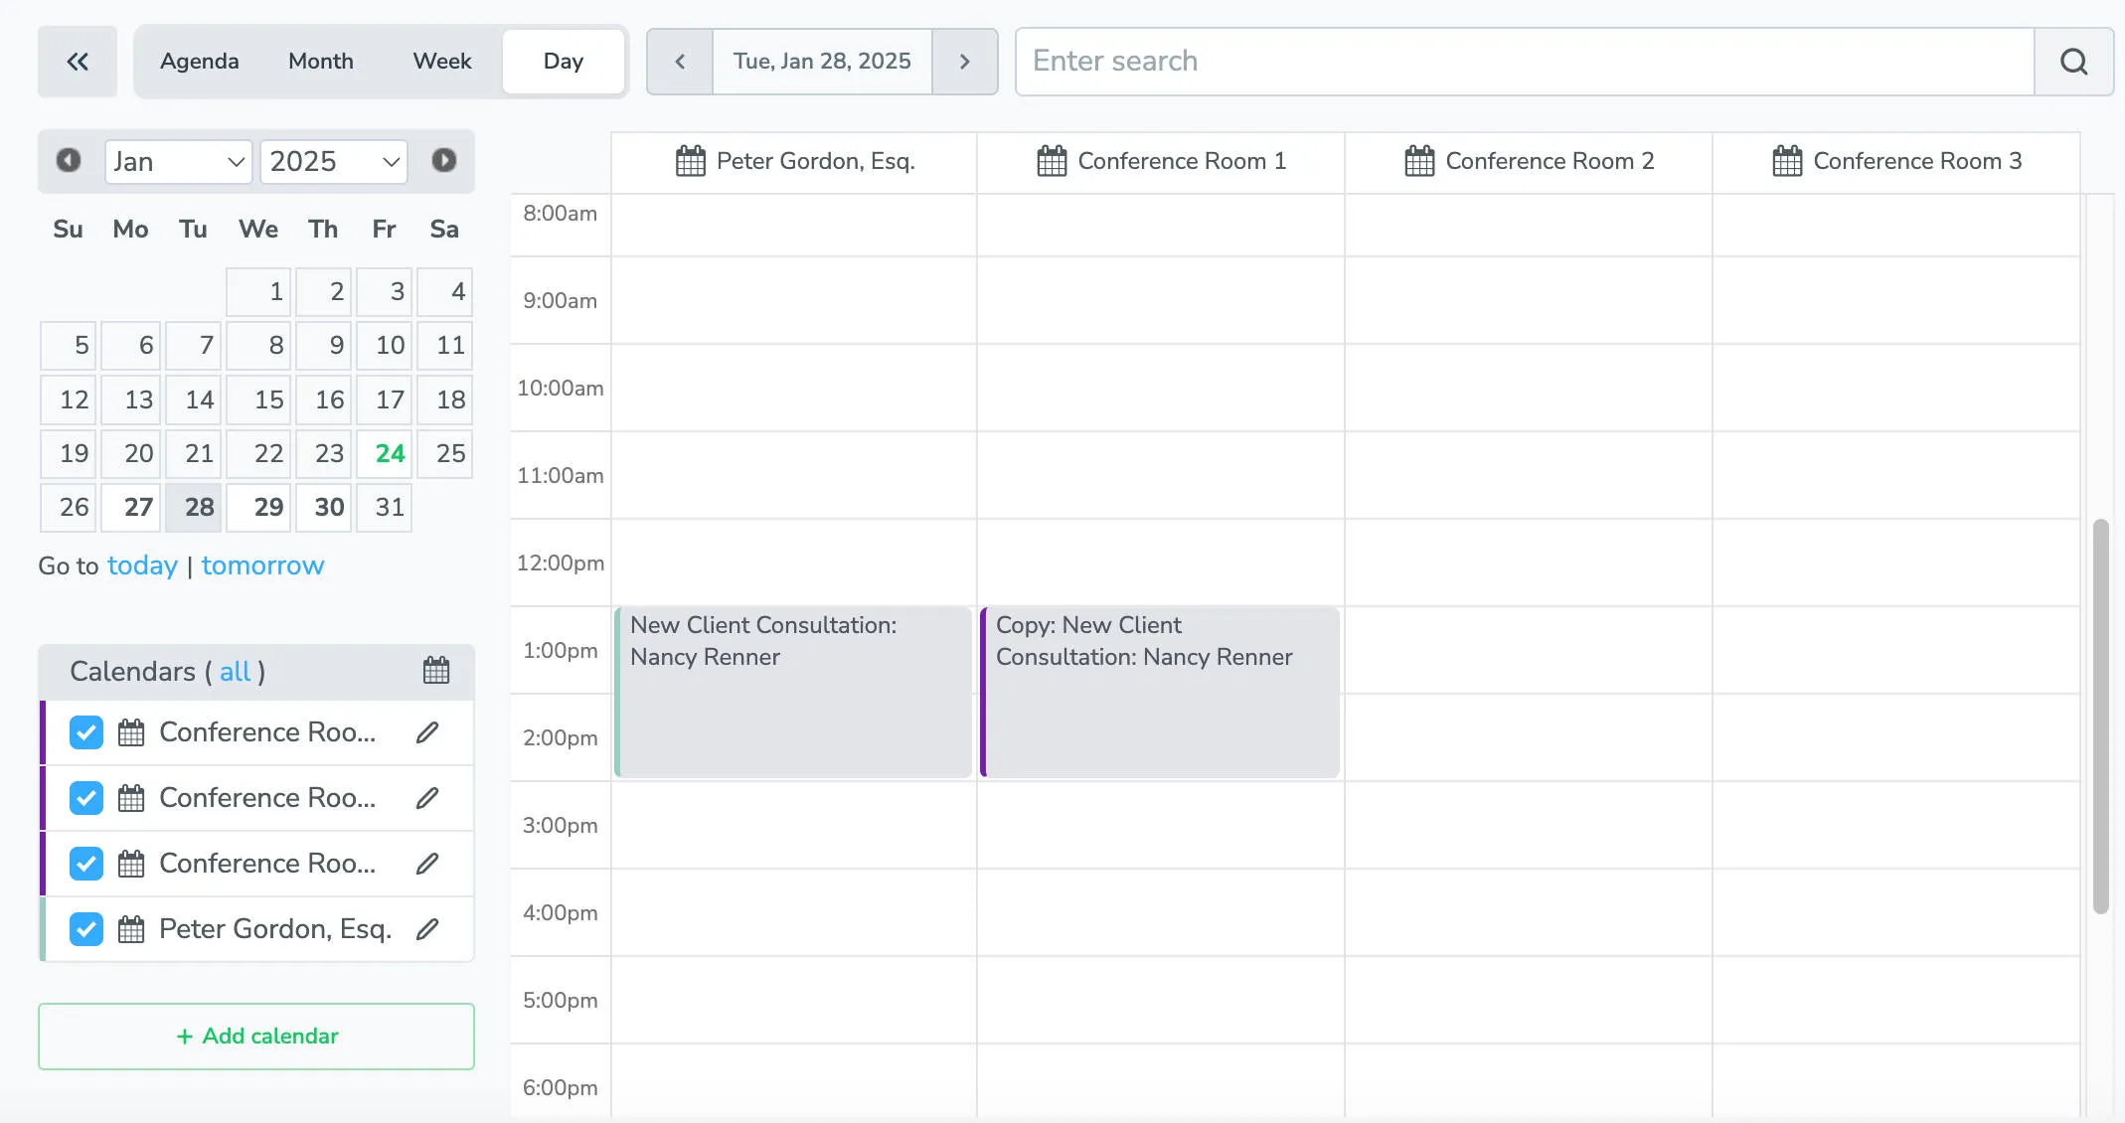Edit the first Conference Room calendar via pencil icon

pyautogui.click(x=427, y=732)
